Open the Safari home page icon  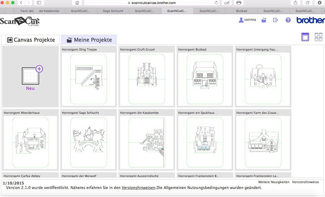tap(77, 2)
